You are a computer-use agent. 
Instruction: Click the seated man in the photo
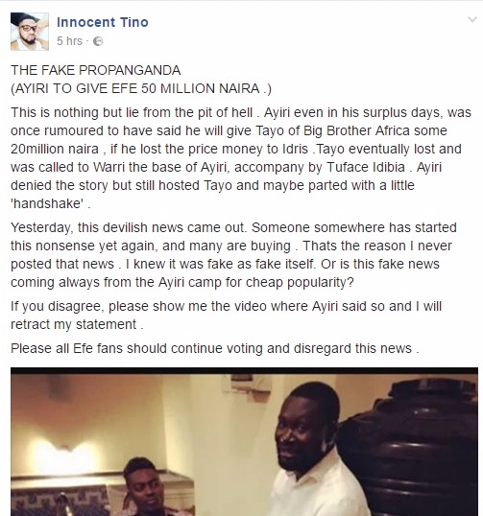(x=148, y=487)
